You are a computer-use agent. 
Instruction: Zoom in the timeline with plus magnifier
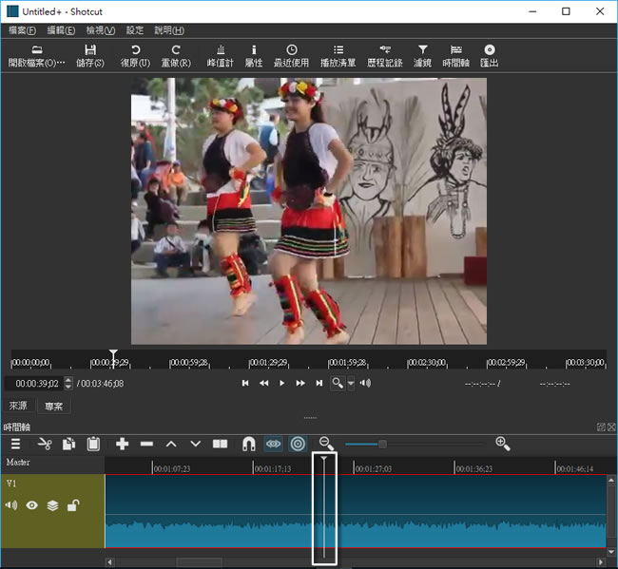pyautogui.click(x=503, y=444)
